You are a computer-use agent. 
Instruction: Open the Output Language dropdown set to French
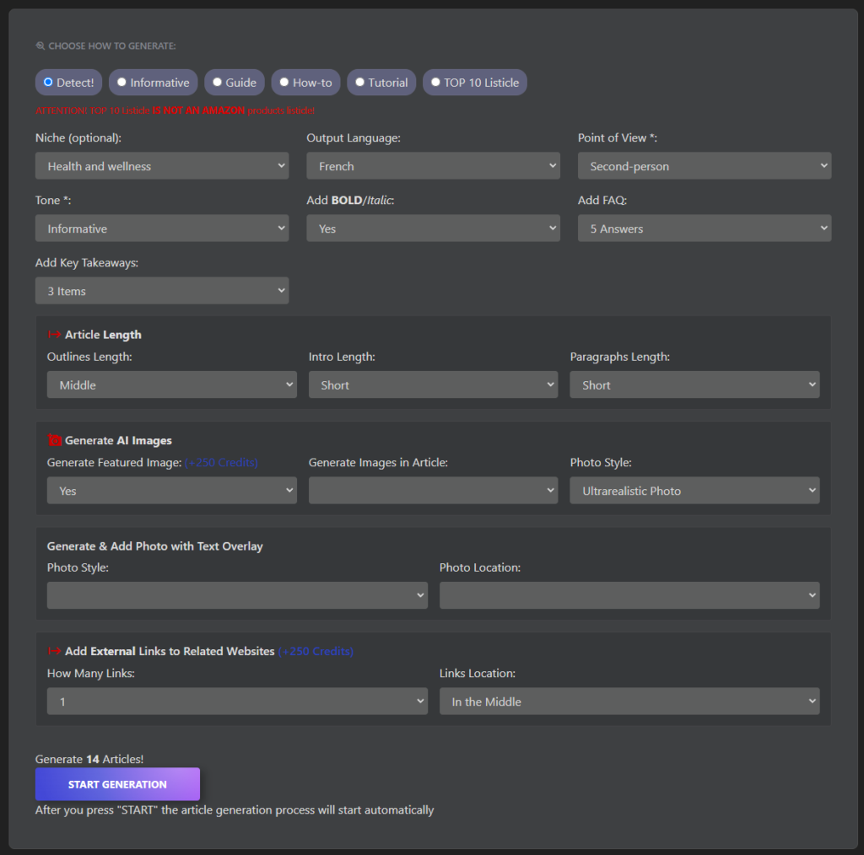click(433, 166)
